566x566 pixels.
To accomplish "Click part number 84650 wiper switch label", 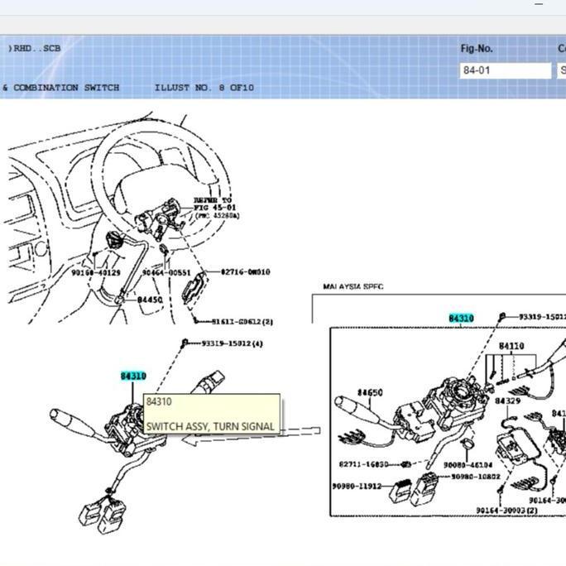I will pos(370,393).
